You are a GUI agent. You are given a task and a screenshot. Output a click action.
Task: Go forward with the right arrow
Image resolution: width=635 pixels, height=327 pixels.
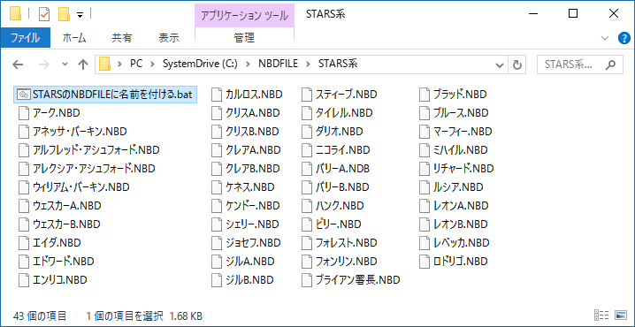(43, 65)
